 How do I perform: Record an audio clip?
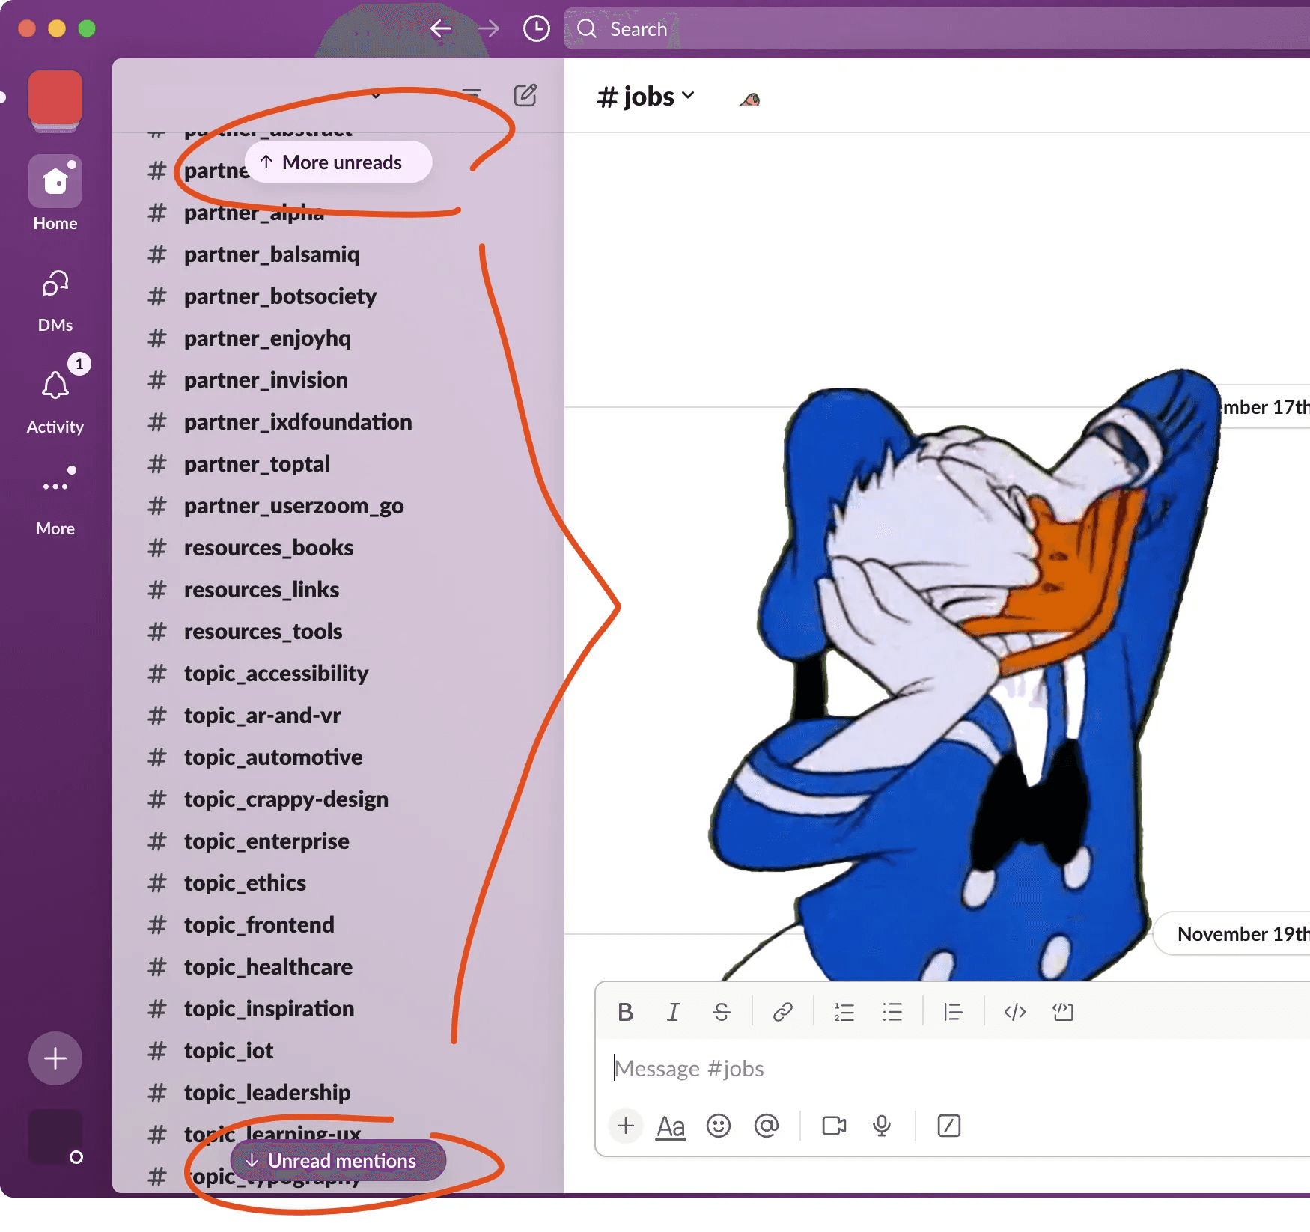point(882,1126)
